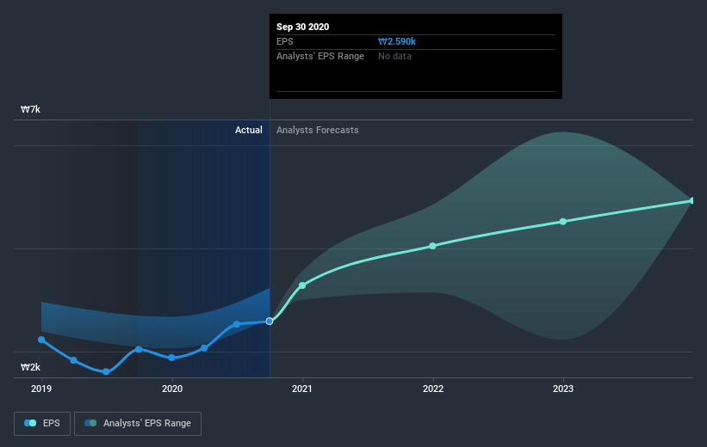
Task: Click the 'Analysts Forecasts' label
Action: click(318, 130)
